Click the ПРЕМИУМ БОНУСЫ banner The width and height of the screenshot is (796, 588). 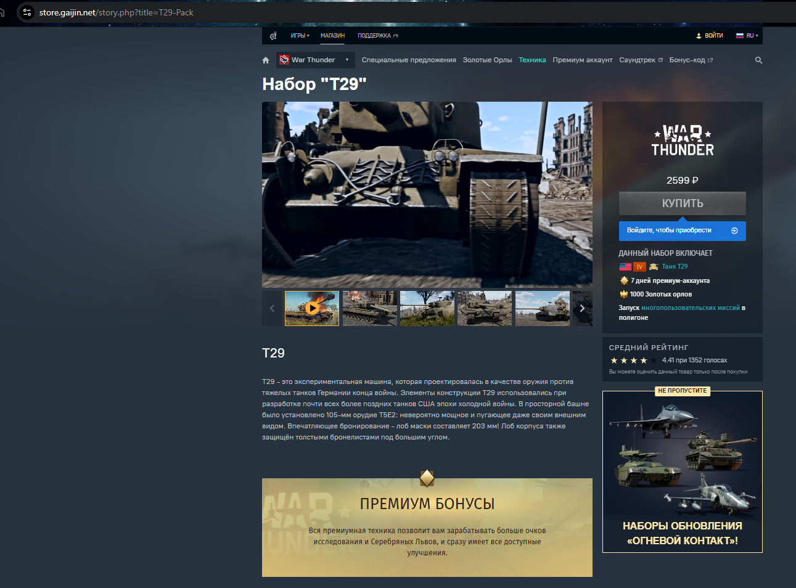click(427, 528)
